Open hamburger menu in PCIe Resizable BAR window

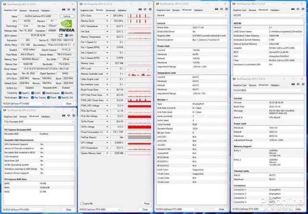click(x=74, y=115)
